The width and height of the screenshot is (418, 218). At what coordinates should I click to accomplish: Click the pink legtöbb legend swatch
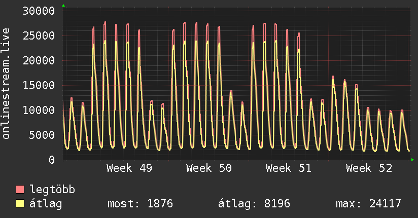tap(20, 189)
